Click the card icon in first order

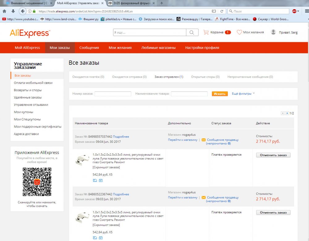click(x=101, y=181)
